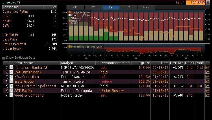Image resolution: width=212 pixels, height=120 pixels.
Task: Click the Sells 66.7% value
Action: tap(31, 25)
